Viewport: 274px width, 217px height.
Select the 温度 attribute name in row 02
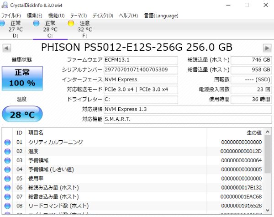pos(33,151)
